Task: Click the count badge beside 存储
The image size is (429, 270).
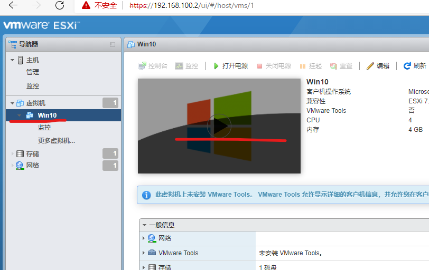Action: coord(110,153)
